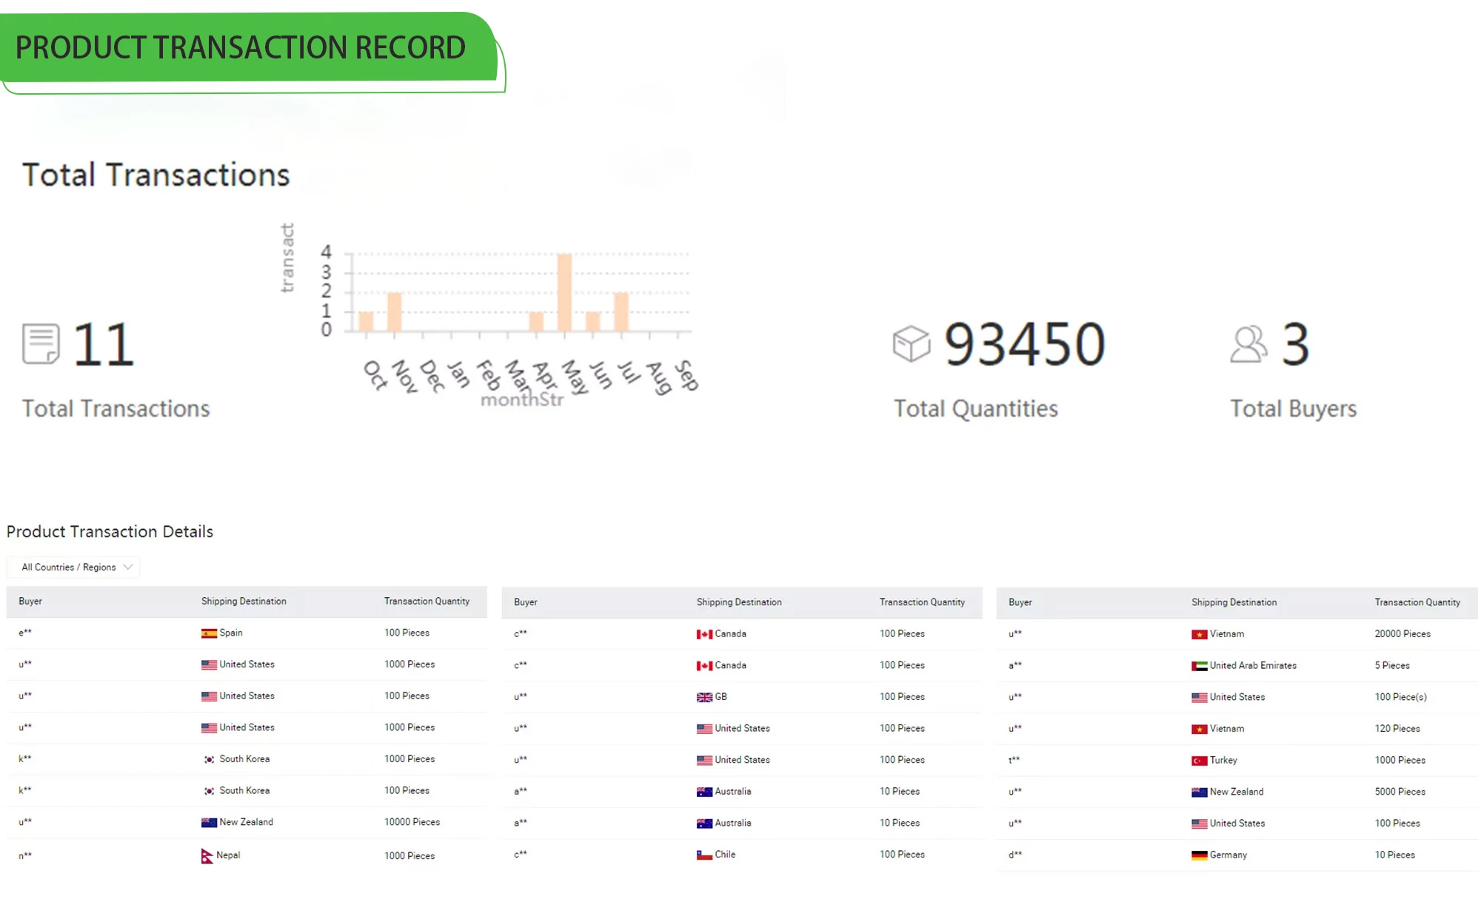Click the Spain flag icon

(x=209, y=633)
